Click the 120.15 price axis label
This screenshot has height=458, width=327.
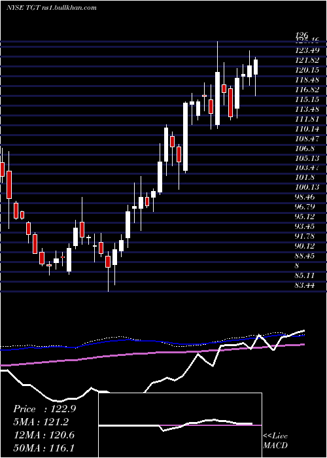(x=308, y=70)
